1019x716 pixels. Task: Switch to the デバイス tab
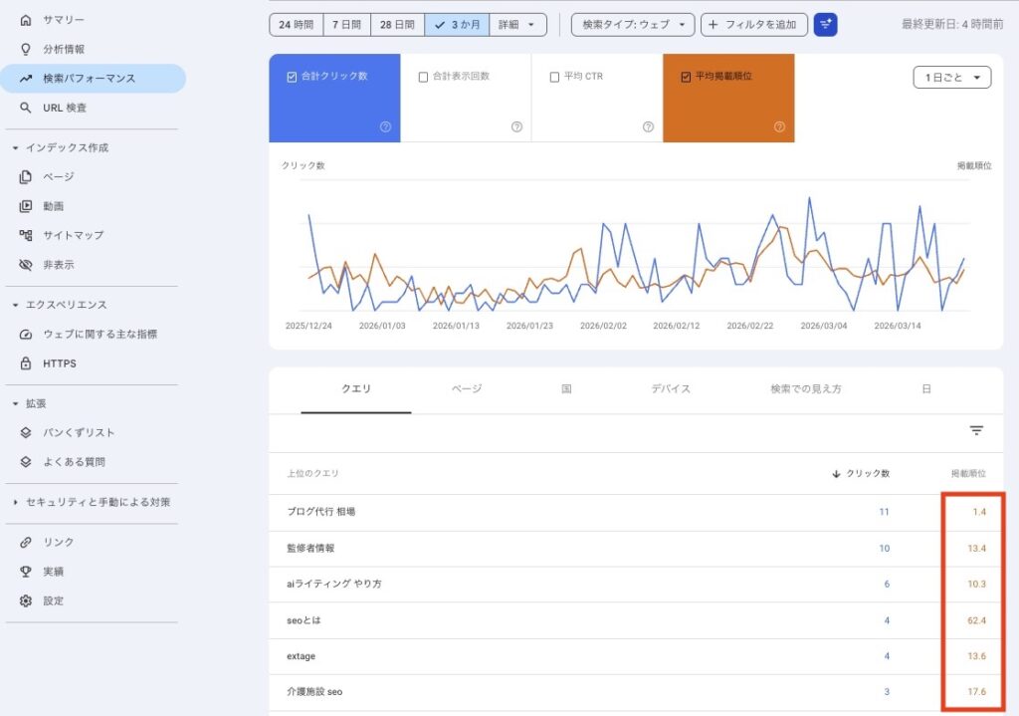671,389
